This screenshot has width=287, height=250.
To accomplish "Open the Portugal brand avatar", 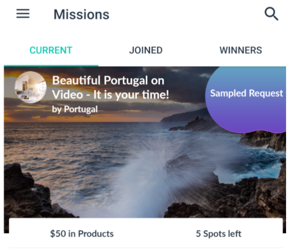I will (x=30, y=87).
